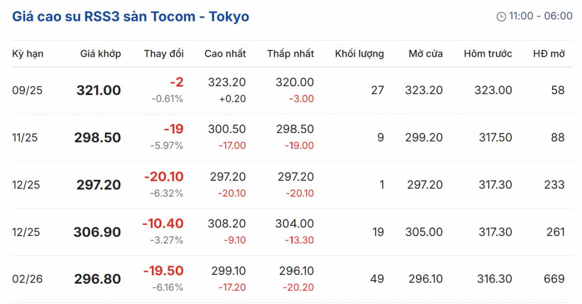Click the open interest value 669
The image size is (582, 304).
[x=554, y=279]
